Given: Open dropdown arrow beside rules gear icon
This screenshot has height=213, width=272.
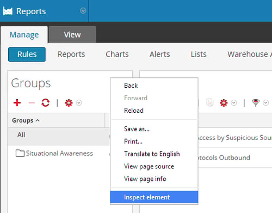Looking at the screenshot, I should [234, 103].
